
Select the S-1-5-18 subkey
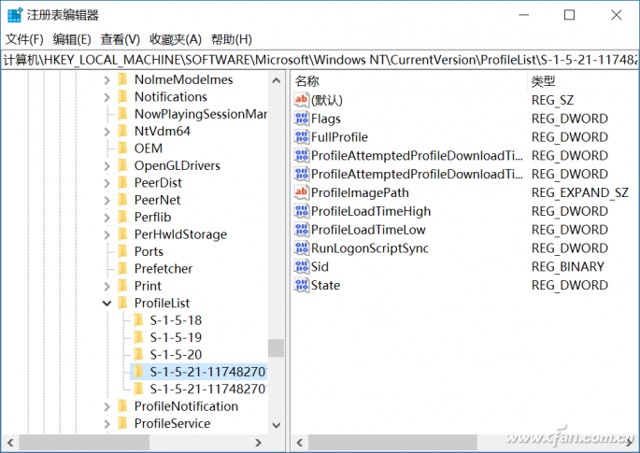[x=176, y=320]
